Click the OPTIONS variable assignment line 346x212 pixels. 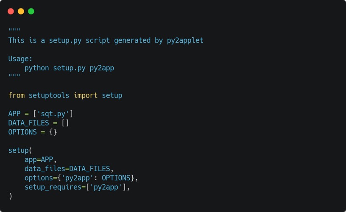pos(33,132)
